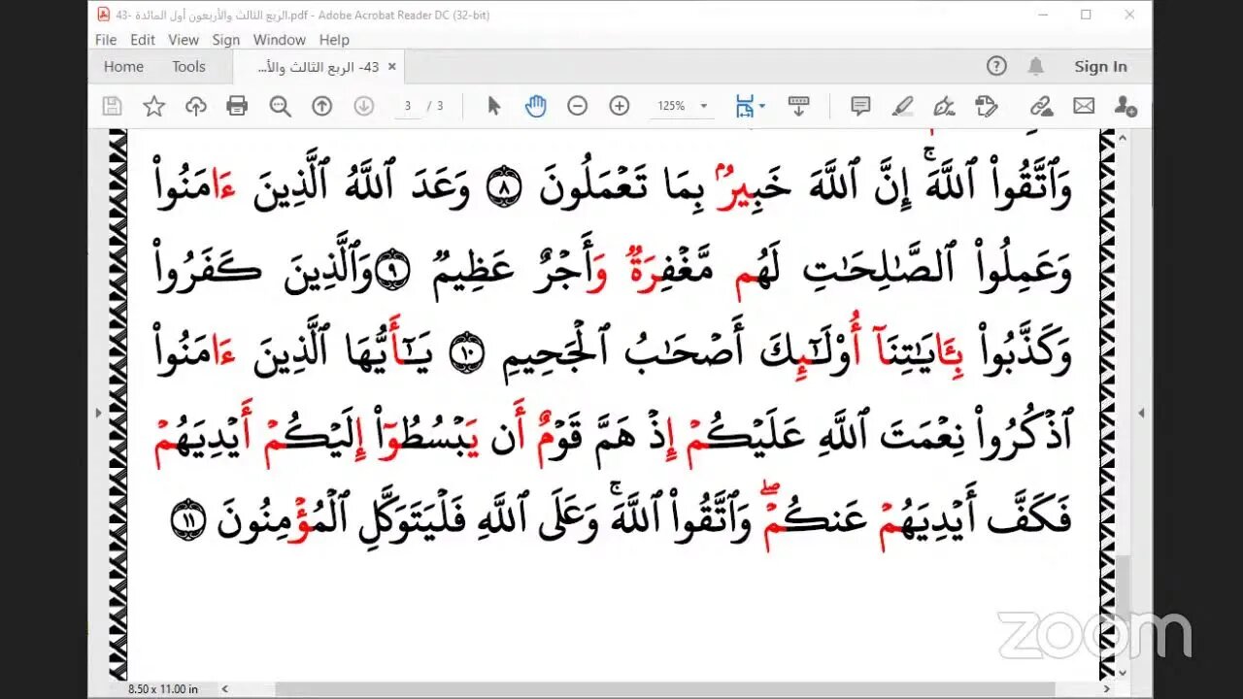Go to the next page using the down arrow

pyautogui.click(x=364, y=106)
